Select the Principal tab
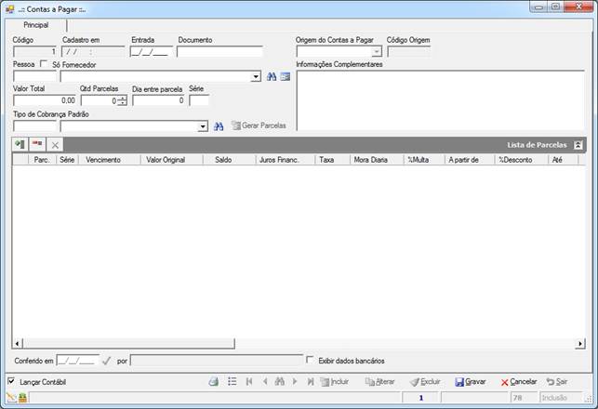Image resolution: width=598 pixels, height=409 pixels. click(36, 25)
